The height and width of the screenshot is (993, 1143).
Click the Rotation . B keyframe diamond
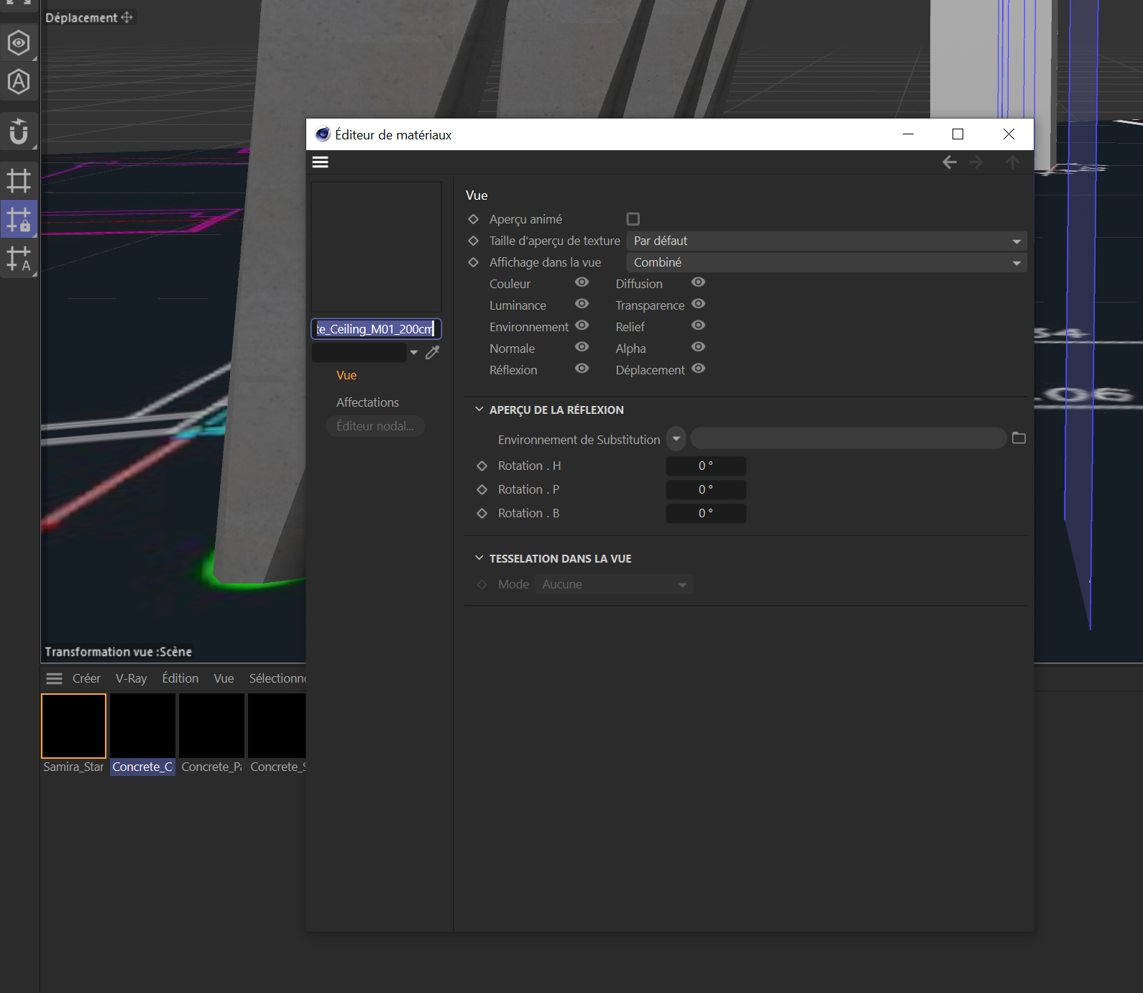pyautogui.click(x=482, y=513)
